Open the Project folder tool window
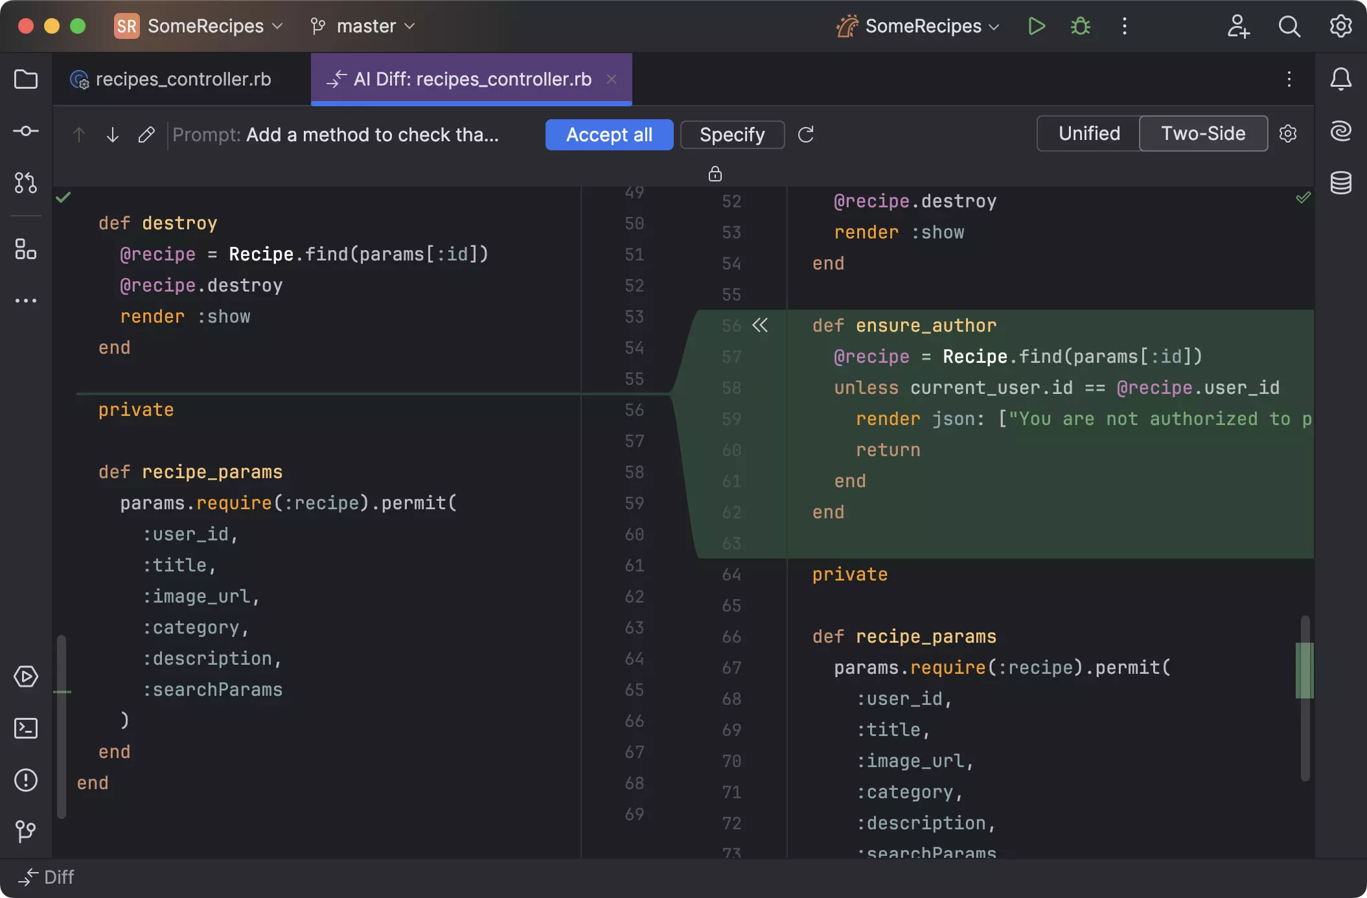Image resolution: width=1367 pixels, height=898 pixels. (26, 80)
